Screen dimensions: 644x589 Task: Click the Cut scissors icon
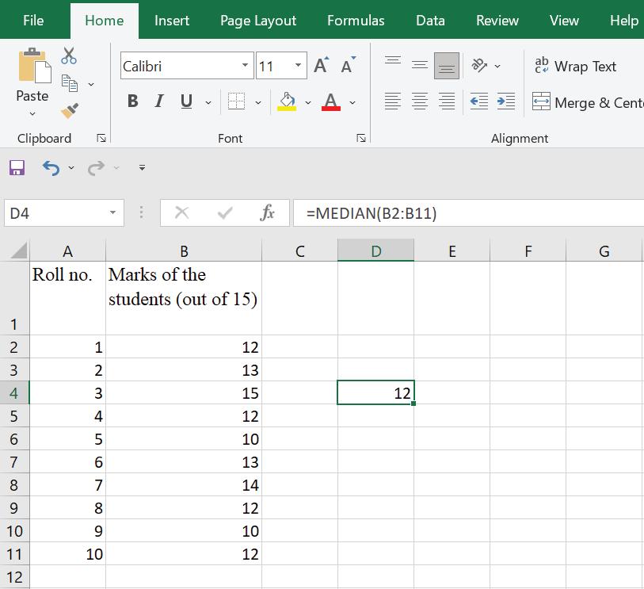(69, 55)
